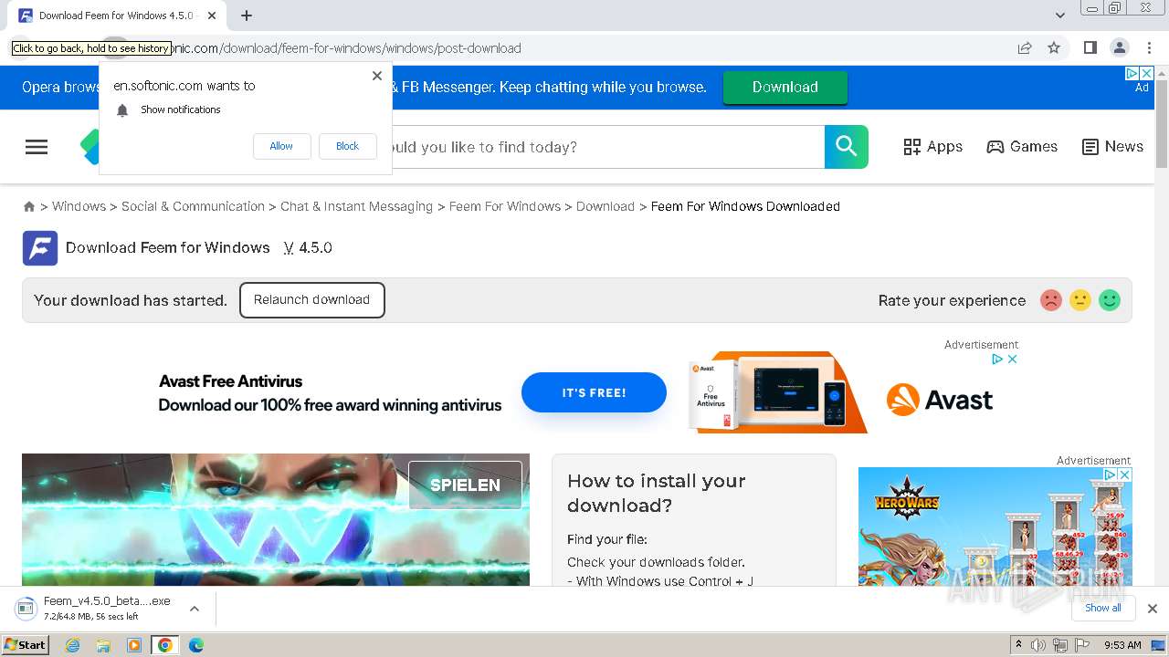Allow notifications from en.softonic.com

pos(281,146)
